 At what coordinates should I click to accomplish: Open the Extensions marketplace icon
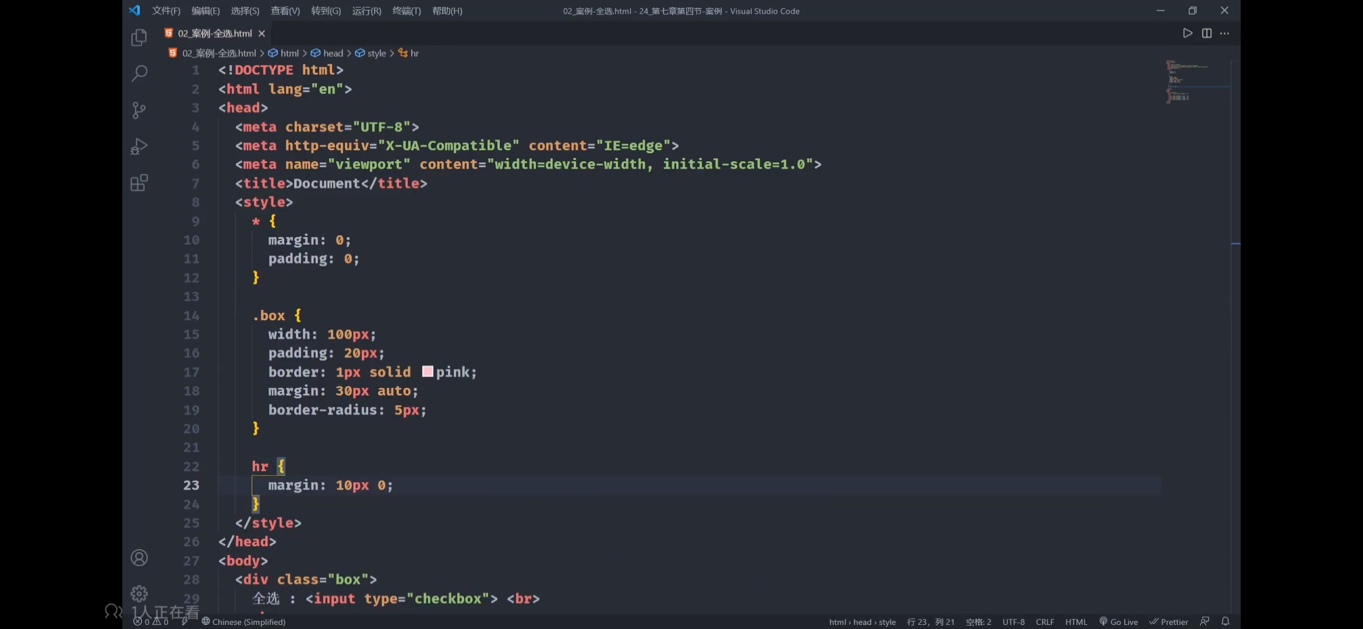pyautogui.click(x=139, y=183)
